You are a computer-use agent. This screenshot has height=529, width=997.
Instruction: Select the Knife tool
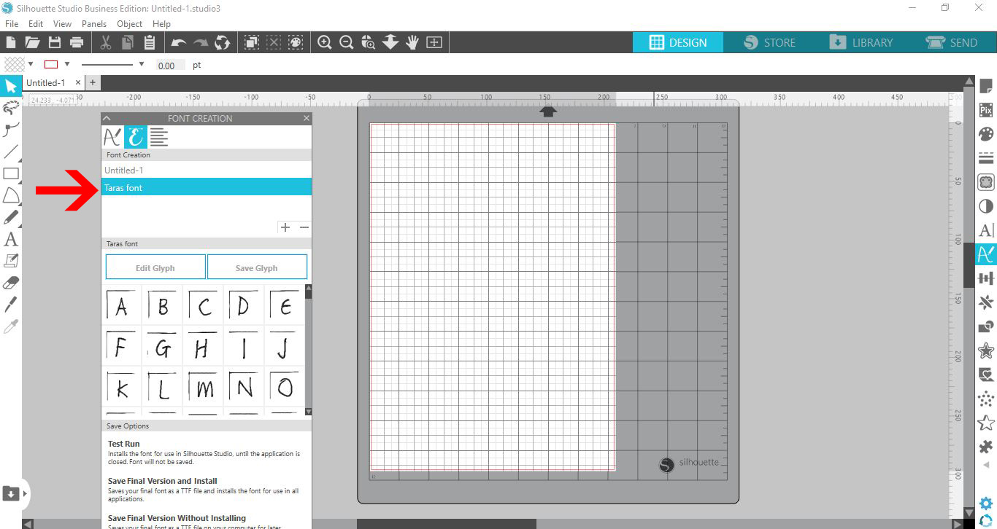tap(11, 305)
